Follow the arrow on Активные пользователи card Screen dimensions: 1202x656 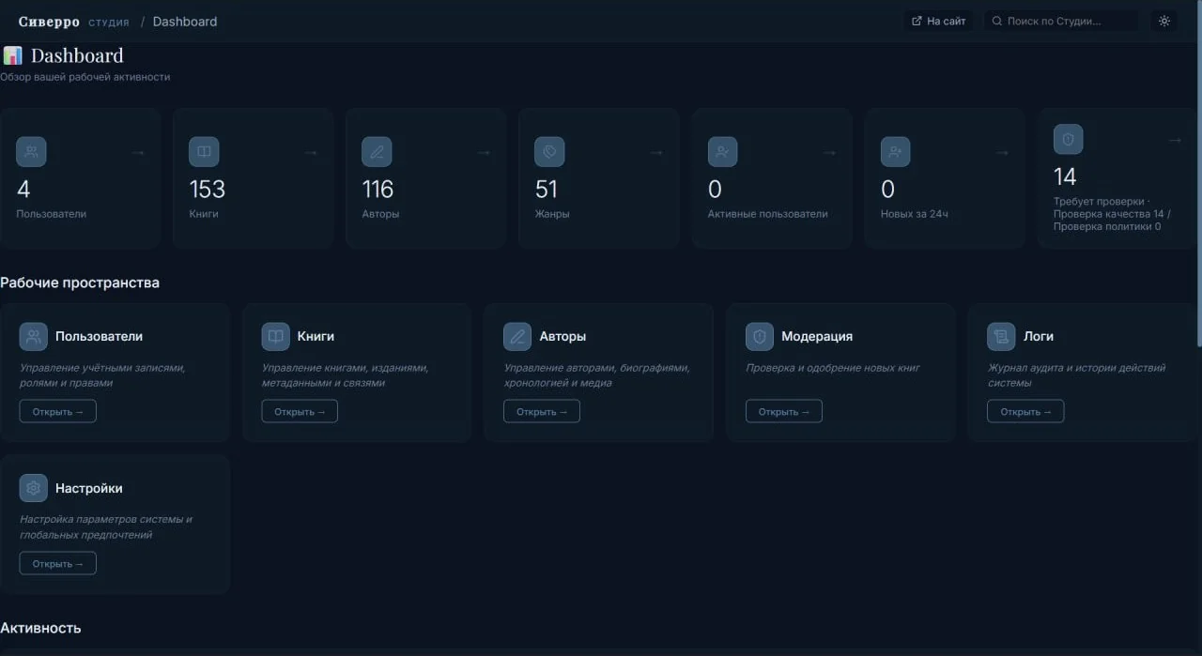(x=829, y=152)
